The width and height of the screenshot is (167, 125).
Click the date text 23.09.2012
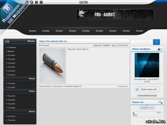(x=123, y=45)
